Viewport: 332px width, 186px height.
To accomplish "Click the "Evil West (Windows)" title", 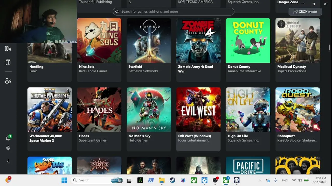I will tap(195, 136).
